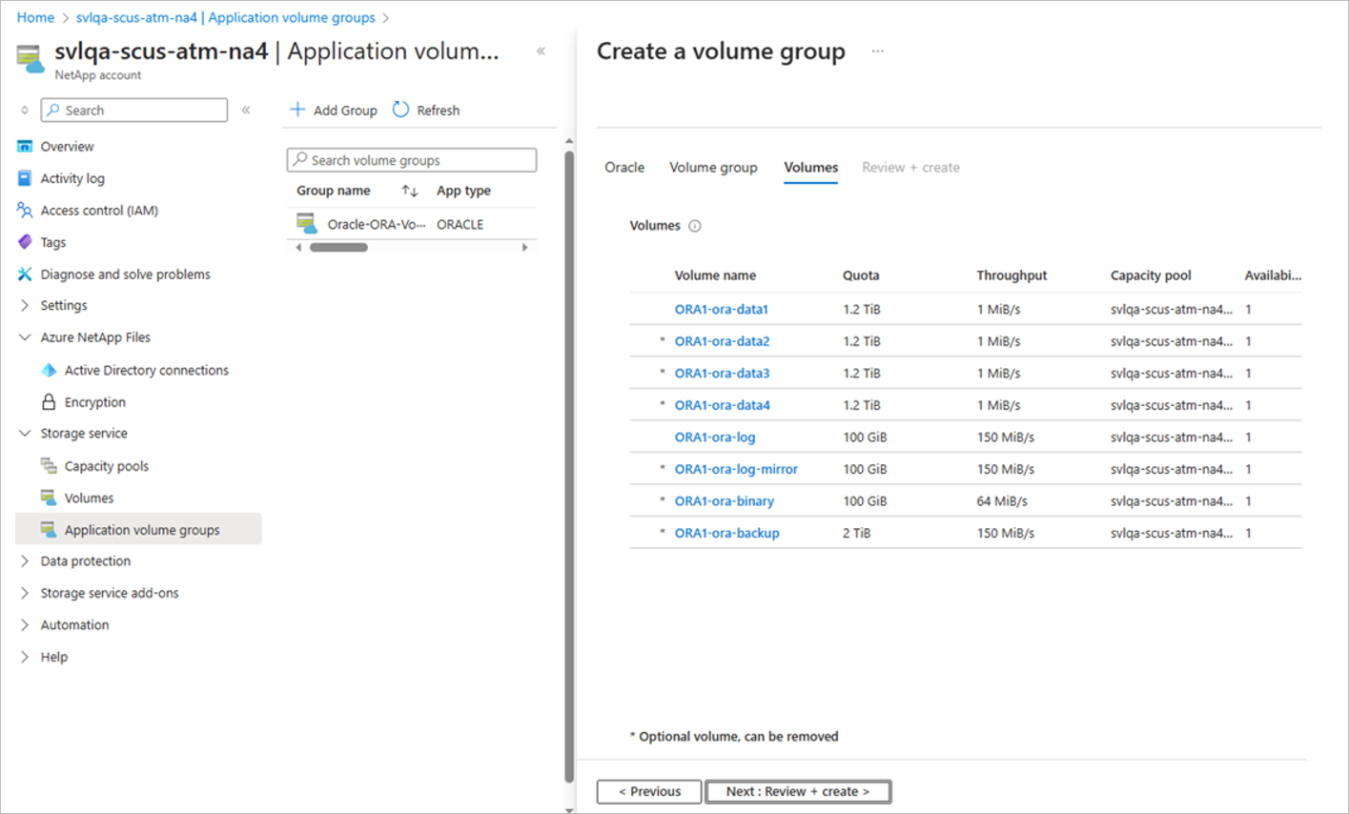
Task: Click the Encryption lock icon
Action: pos(49,401)
